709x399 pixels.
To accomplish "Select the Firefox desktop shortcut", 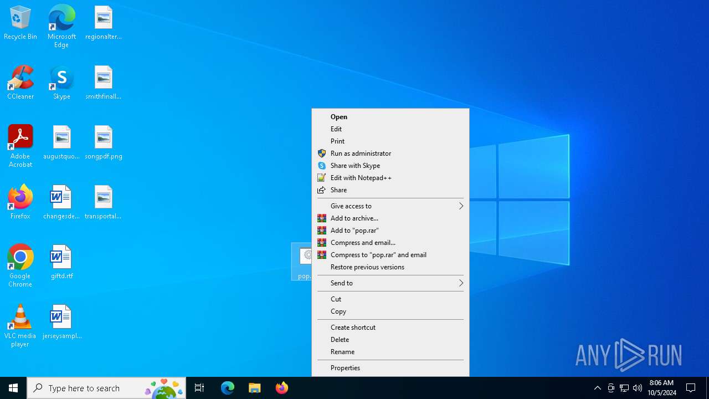I will [x=20, y=203].
